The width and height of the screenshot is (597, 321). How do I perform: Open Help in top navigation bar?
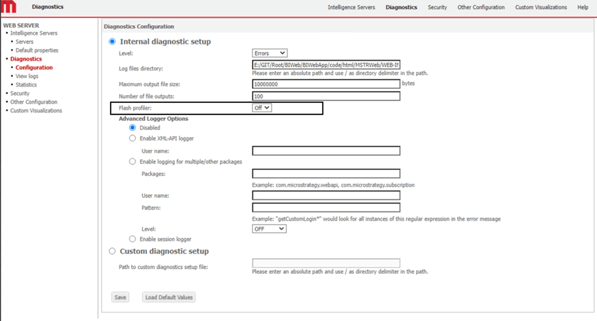(x=583, y=7)
